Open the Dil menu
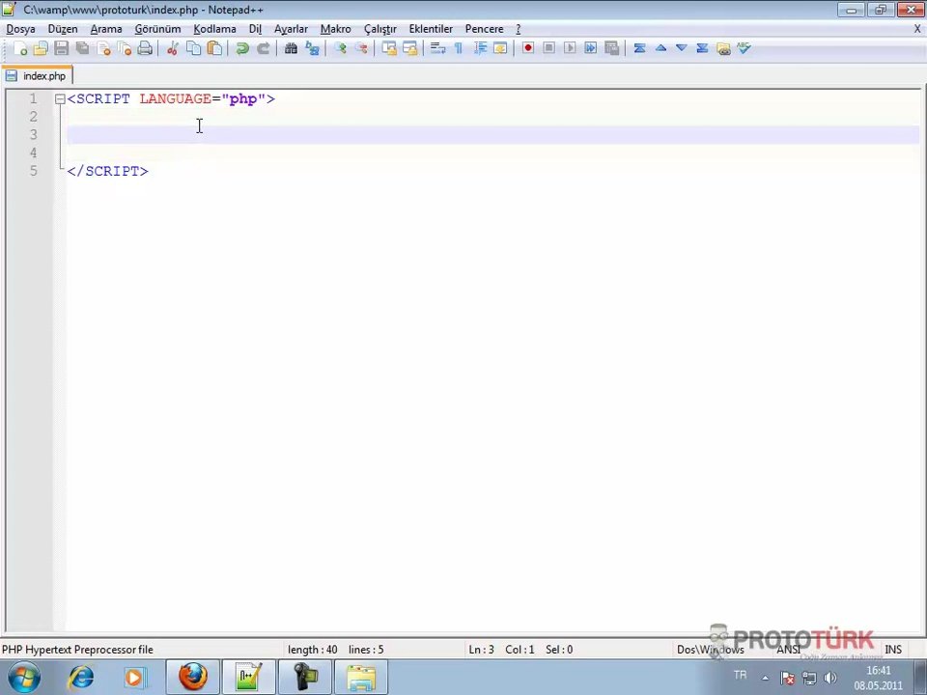 click(x=255, y=29)
